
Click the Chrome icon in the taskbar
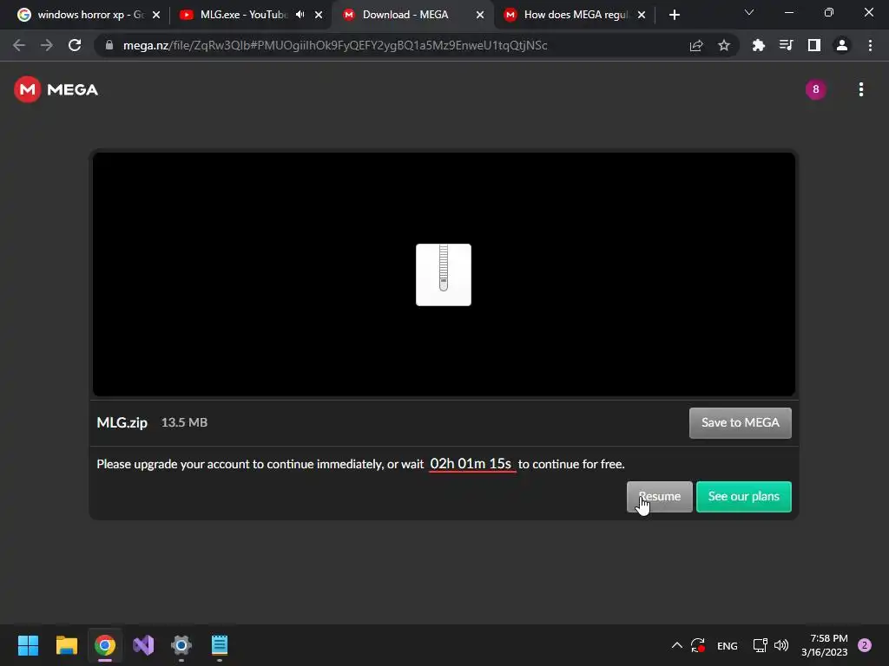pos(105,645)
